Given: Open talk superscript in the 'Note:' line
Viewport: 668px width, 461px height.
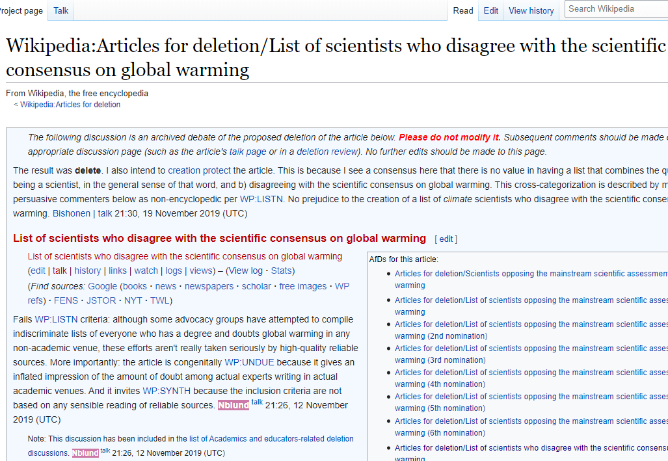Looking at the screenshot, I should tap(105, 451).
